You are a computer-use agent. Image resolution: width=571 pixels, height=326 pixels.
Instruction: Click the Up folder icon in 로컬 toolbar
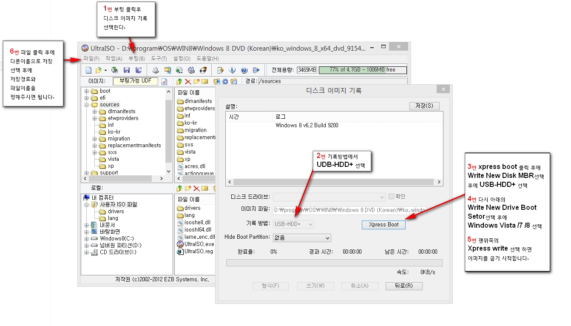[x=179, y=188]
